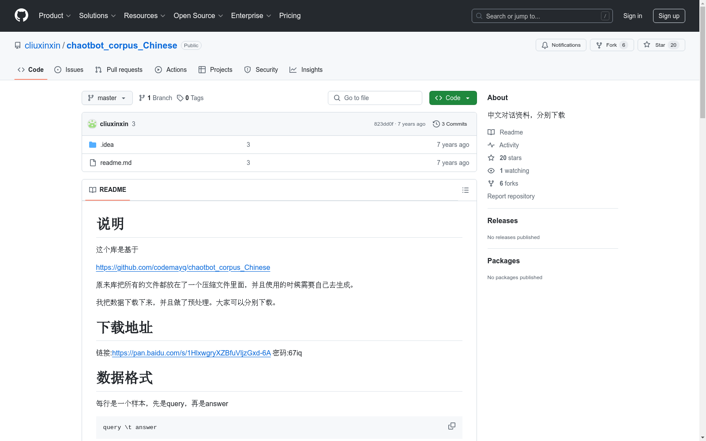Expand the Open Source menu
Screen dimensions: 706x441
[x=198, y=15]
